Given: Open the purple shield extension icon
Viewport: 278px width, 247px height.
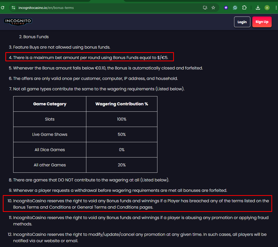Looking at the screenshot, I should (x=226, y=8).
